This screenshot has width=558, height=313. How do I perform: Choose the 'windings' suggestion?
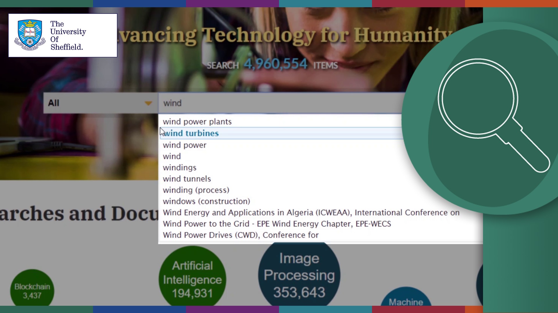pos(180,168)
